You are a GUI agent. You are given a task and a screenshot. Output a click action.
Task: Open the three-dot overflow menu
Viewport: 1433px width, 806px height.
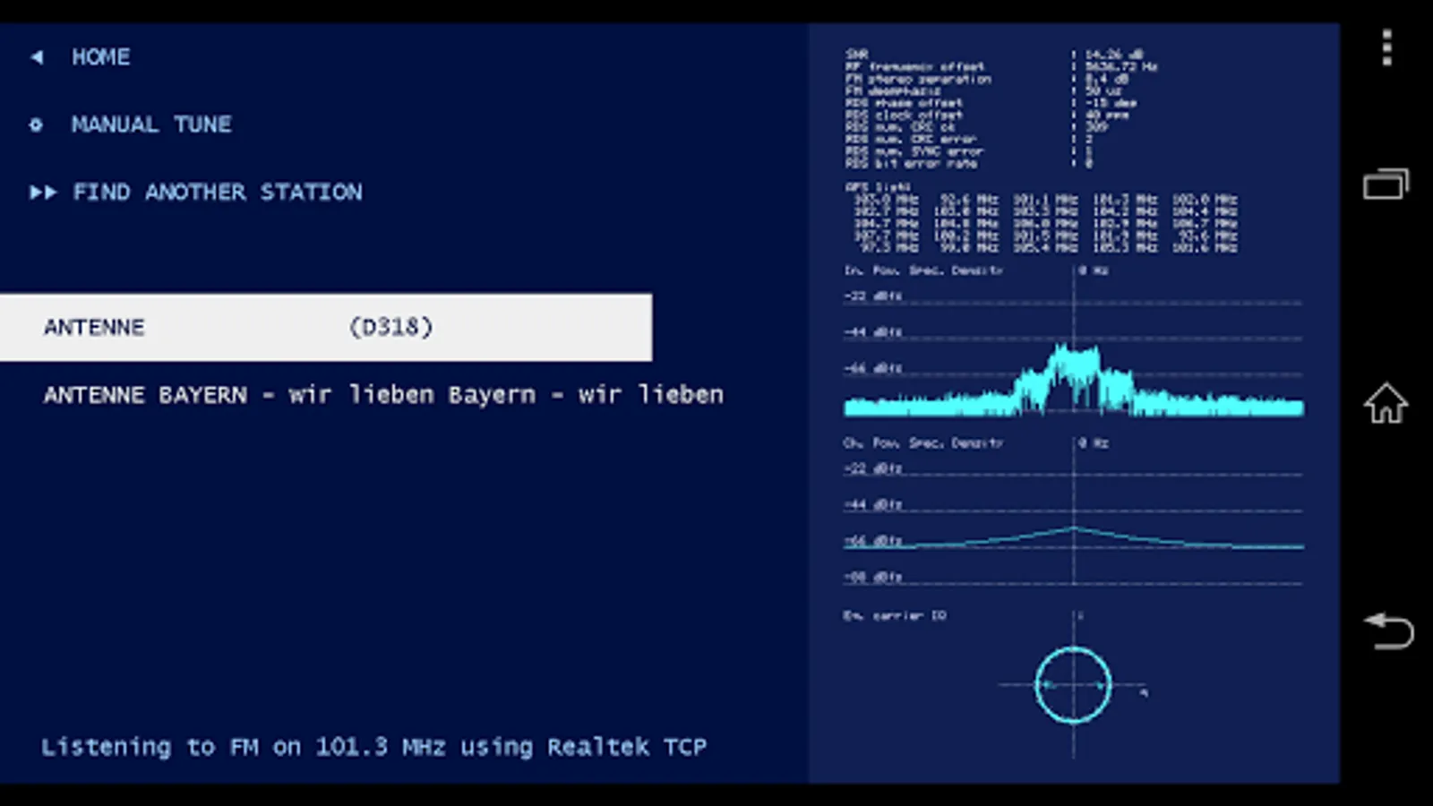click(1386, 47)
